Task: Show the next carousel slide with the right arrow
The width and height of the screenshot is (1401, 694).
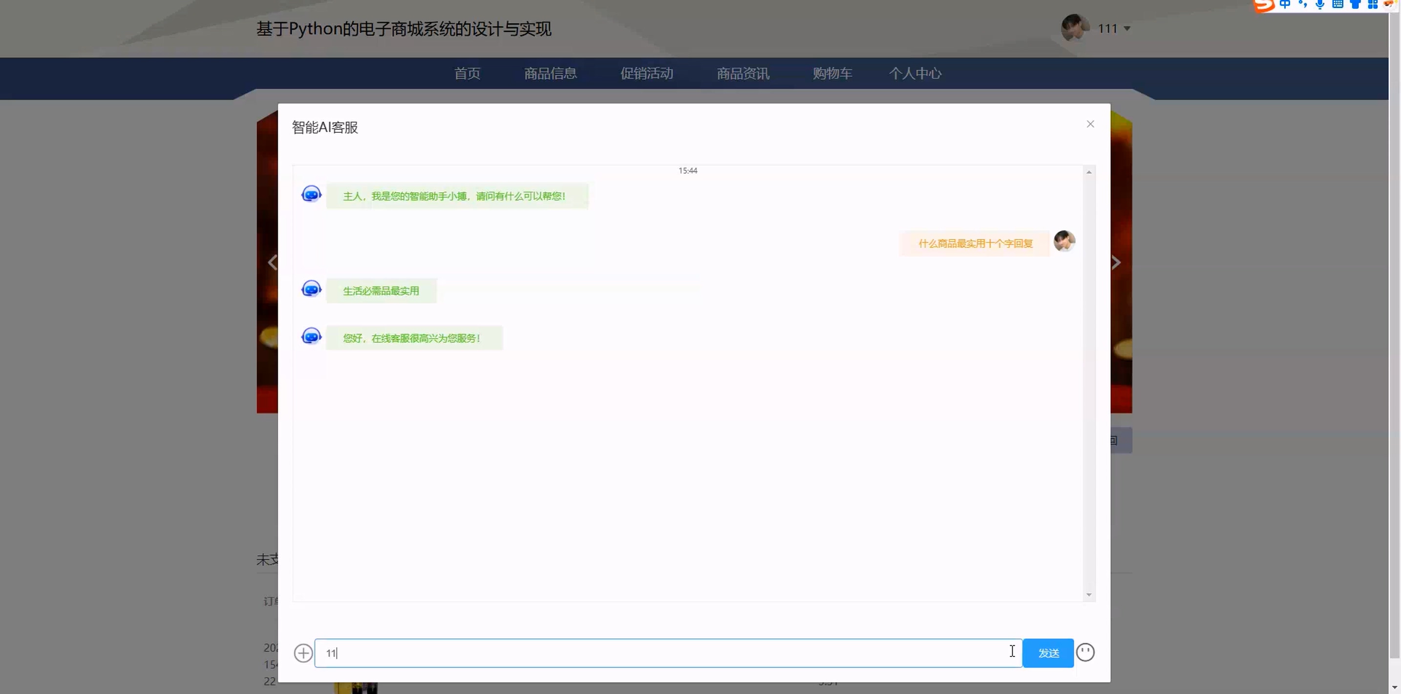Action: coord(1115,263)
